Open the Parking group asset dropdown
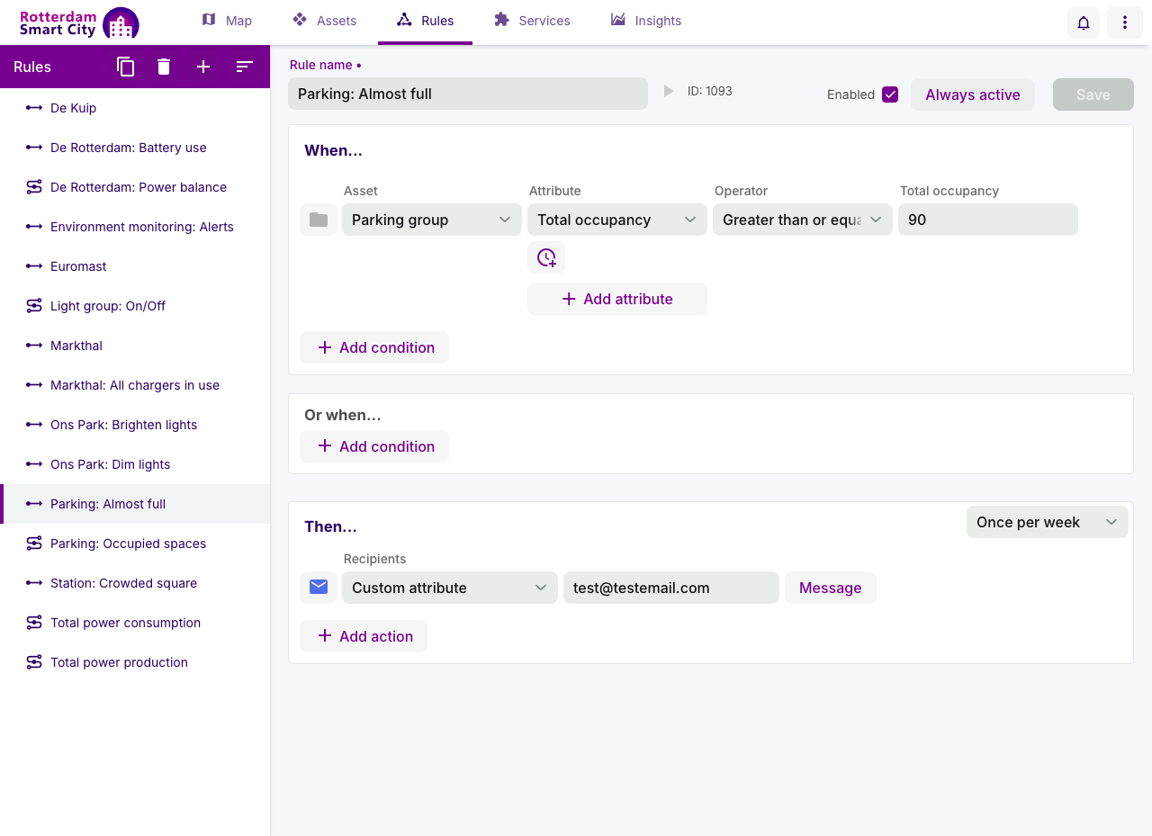The image size is (1152, 836). point(432,220)
